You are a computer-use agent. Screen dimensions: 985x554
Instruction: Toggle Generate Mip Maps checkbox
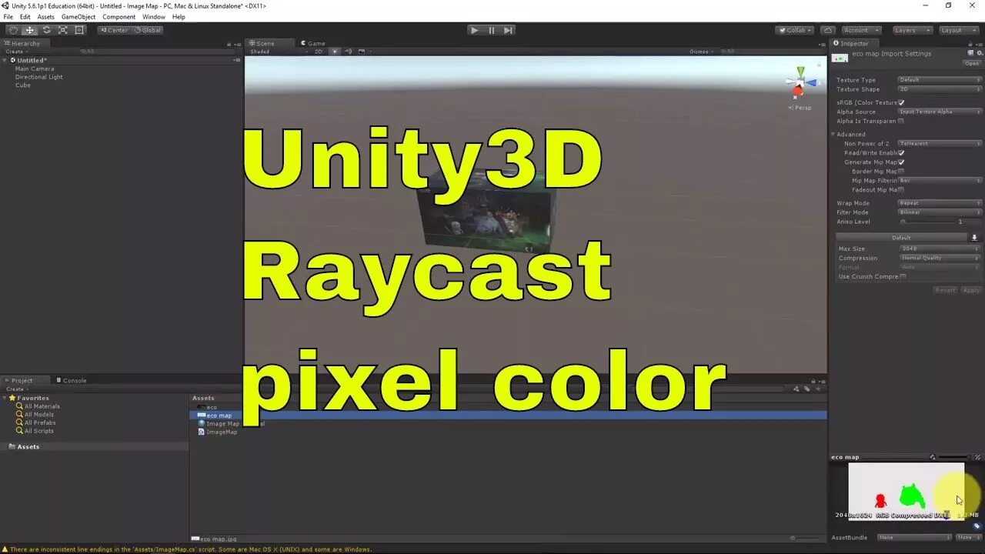[901, 162]
